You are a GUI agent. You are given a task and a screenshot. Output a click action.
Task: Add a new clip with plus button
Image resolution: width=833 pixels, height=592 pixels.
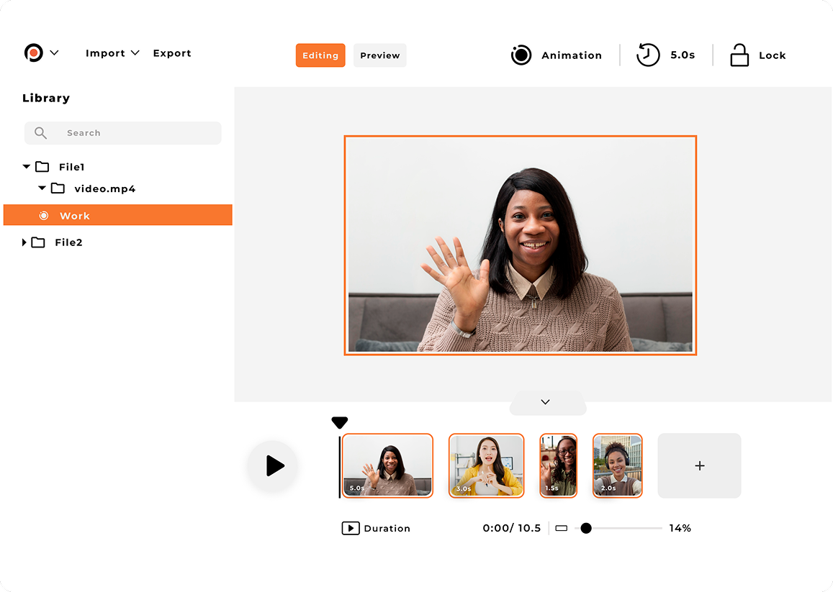(x=699, y=465)
